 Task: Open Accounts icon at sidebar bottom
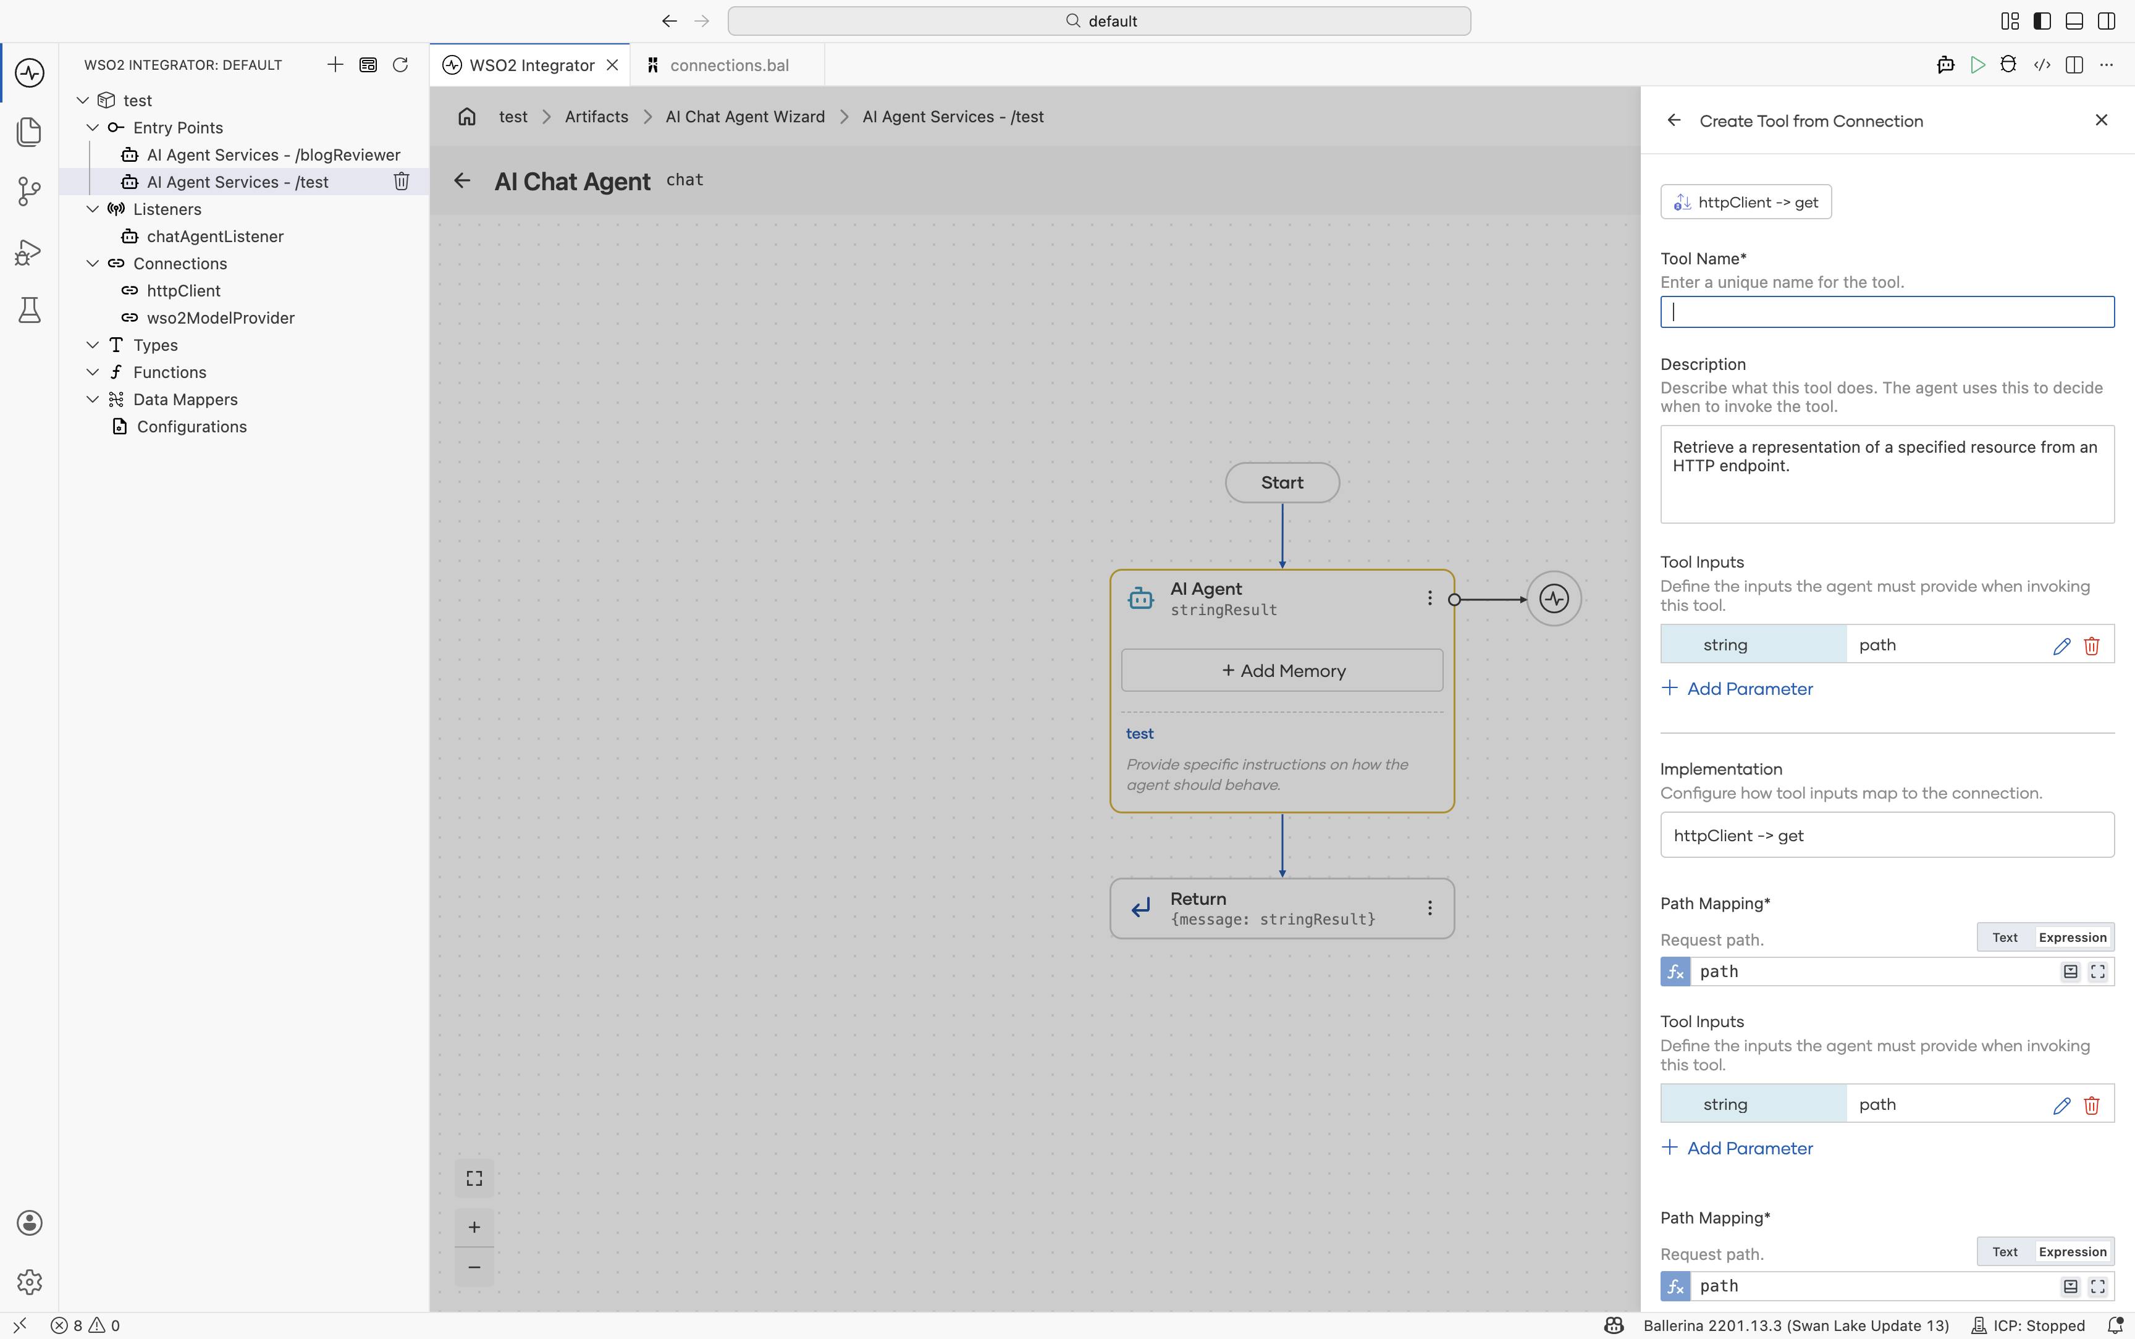[x=29, y=1222]
